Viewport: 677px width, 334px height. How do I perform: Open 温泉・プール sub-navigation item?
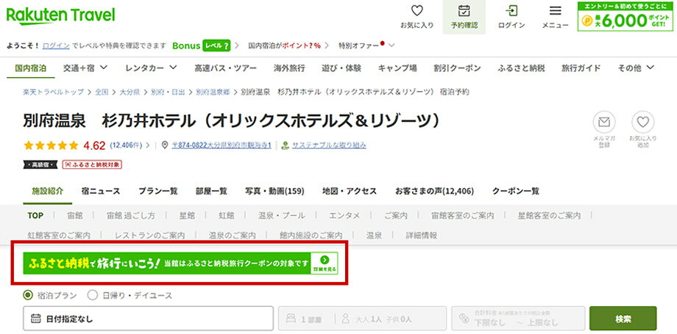pos(282,216)
